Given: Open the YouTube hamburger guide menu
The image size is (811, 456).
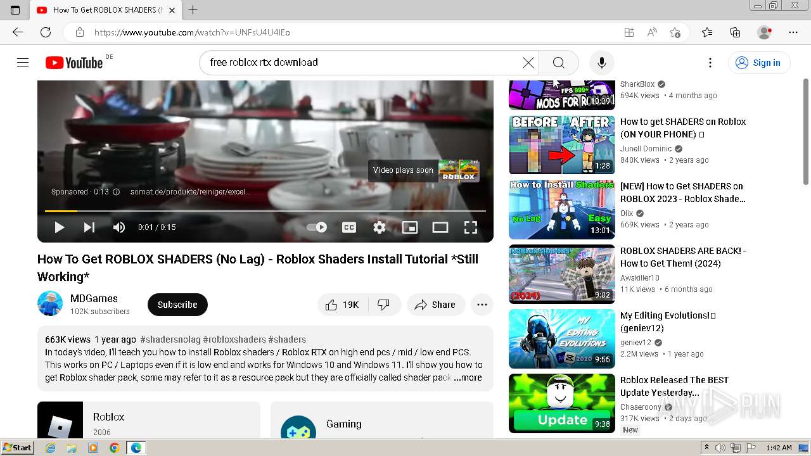Looking at the screenshot, I should tap(23, 62).
